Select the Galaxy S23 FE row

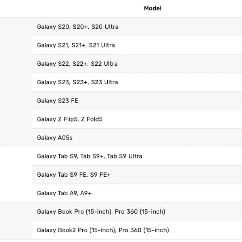(x=58, y=101)
